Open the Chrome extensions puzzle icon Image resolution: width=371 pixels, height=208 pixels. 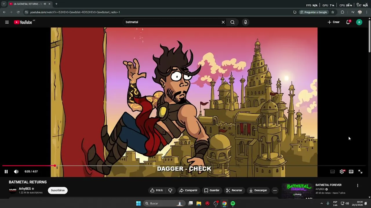(343, 12)
